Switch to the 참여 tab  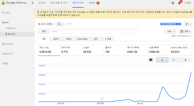click(96, 39)
